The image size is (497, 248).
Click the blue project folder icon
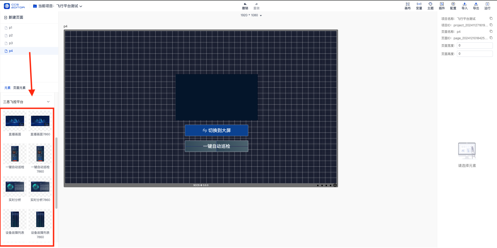[35, 6]
